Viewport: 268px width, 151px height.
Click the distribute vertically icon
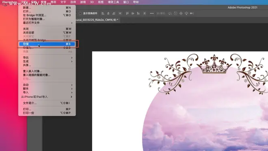click(120, 13)
